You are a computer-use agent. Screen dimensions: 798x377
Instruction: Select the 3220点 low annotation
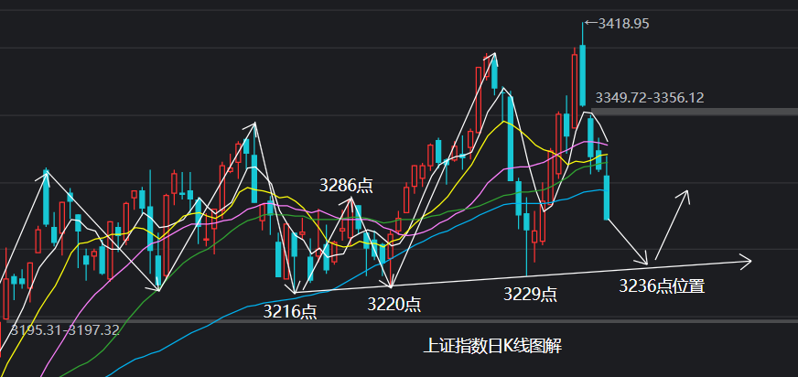coord(394,304)
